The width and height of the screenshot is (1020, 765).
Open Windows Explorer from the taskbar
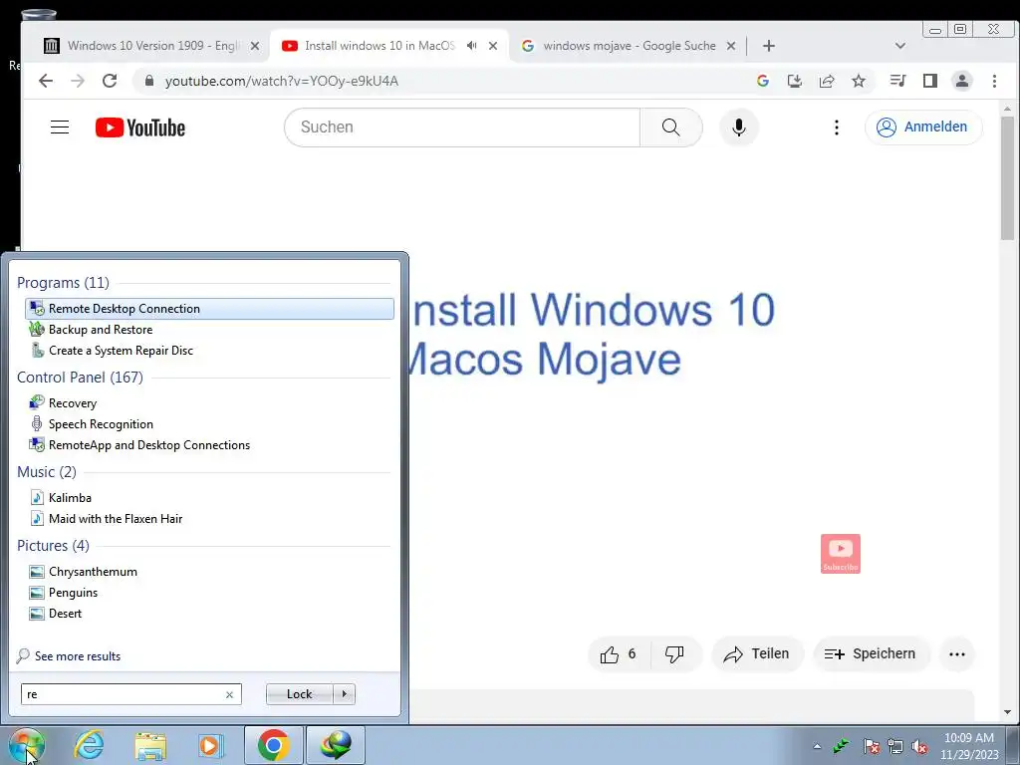(150, 745)
